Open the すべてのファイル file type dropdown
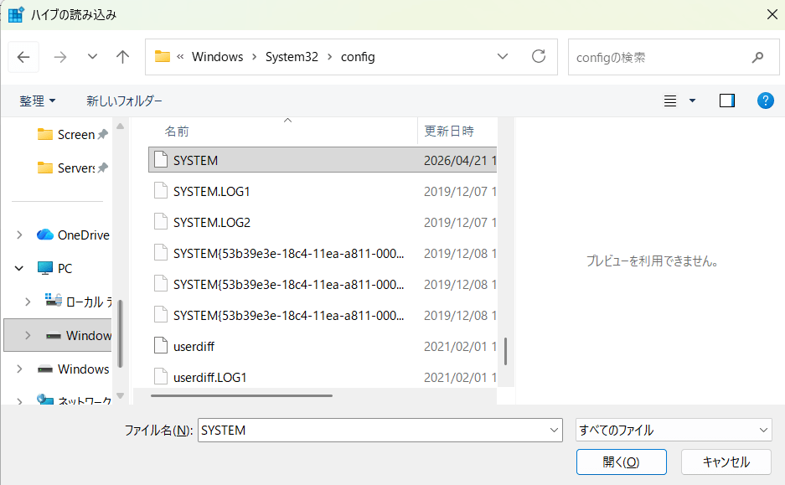 (673, 429)
